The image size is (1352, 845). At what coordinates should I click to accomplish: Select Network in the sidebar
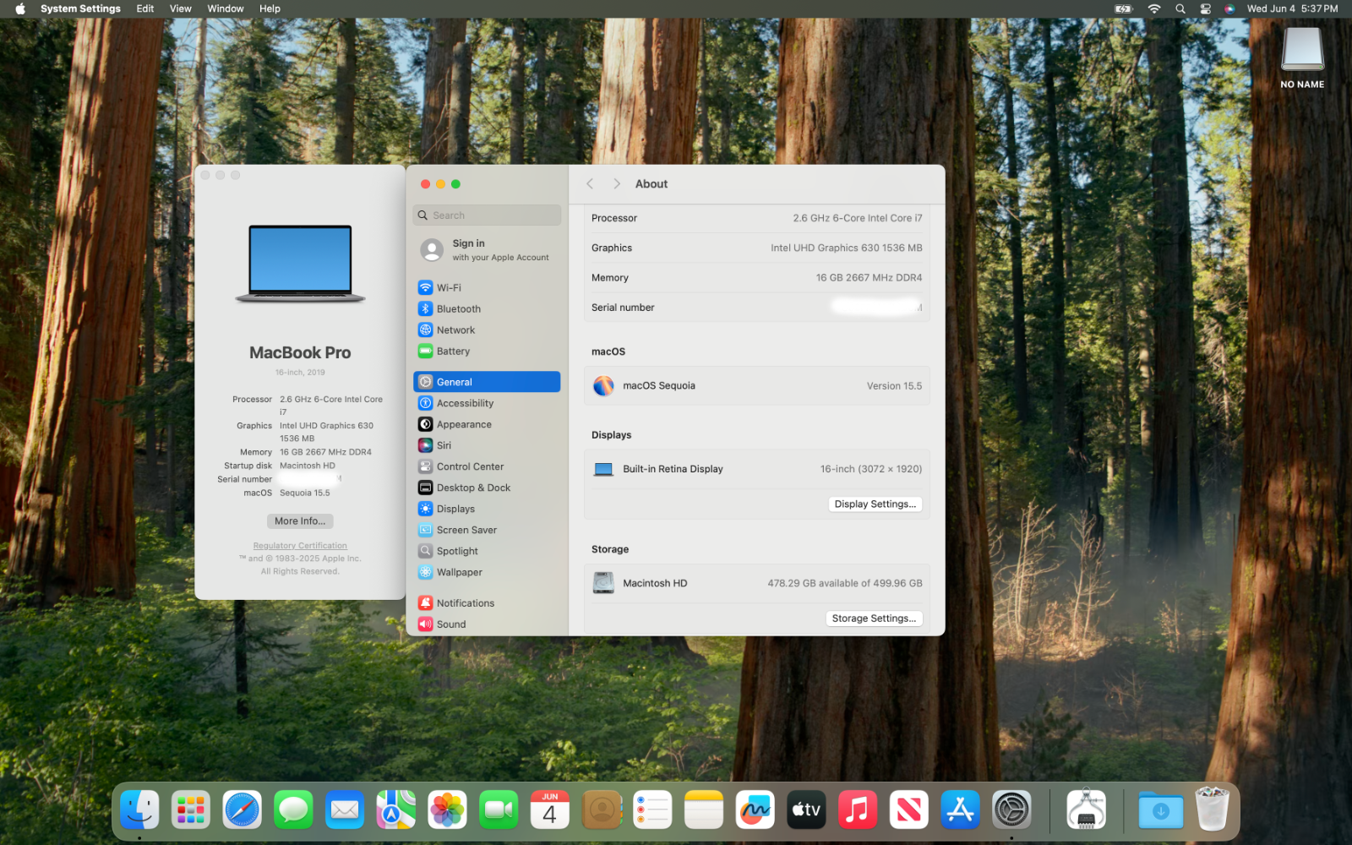click(487, 330)
